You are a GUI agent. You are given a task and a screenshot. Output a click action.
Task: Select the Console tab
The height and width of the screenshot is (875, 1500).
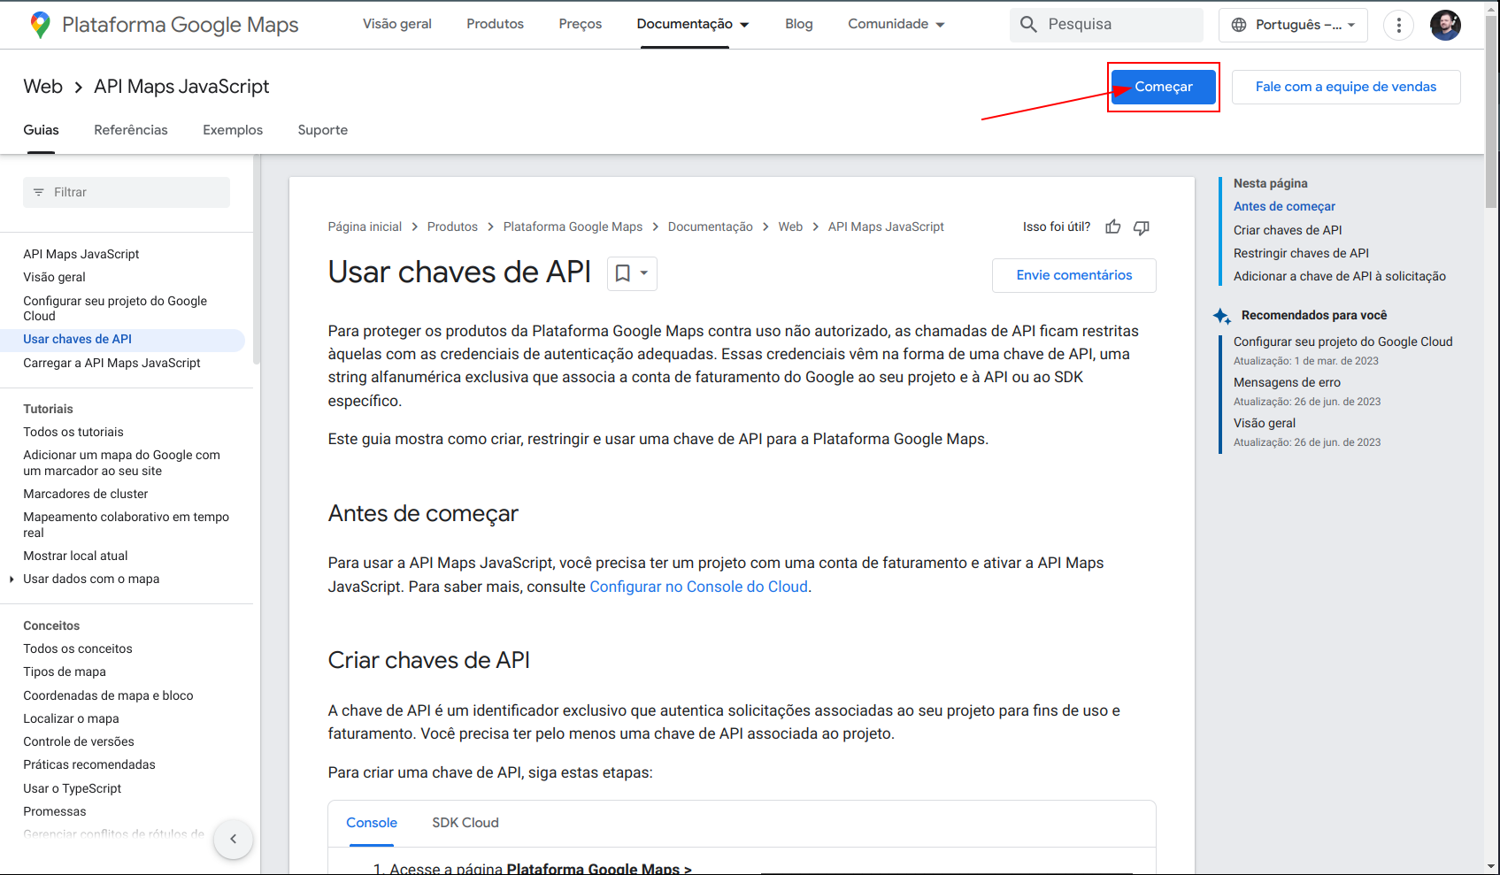tap(372, 823)
